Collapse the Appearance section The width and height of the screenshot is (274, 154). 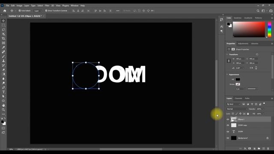pyautogui.click(x=227, y=74)
